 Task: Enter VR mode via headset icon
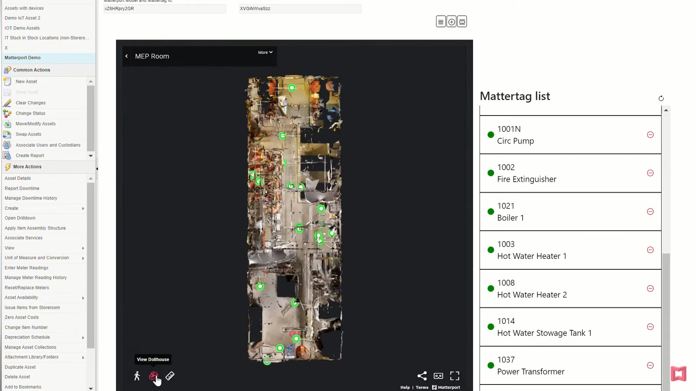click(x=438, y=376)
